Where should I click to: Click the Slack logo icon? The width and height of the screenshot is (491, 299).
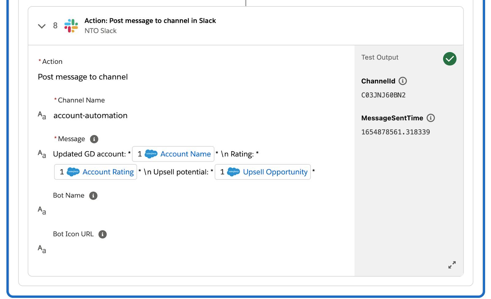tap(71, 26)
